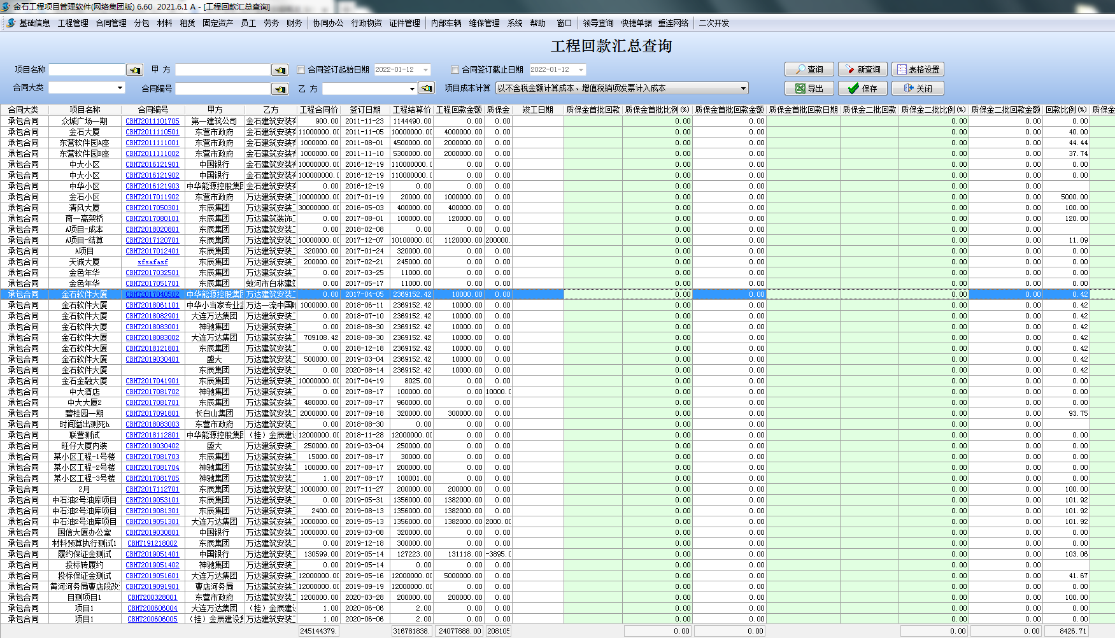
Task: Open the picker icon next to 合同编号
Action: tap(280, 89)
